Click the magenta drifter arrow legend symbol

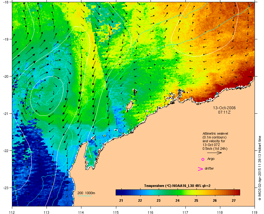point(201,169)
